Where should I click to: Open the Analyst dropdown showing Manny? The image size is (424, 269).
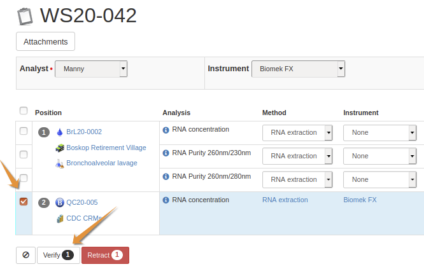pos(91,69)
